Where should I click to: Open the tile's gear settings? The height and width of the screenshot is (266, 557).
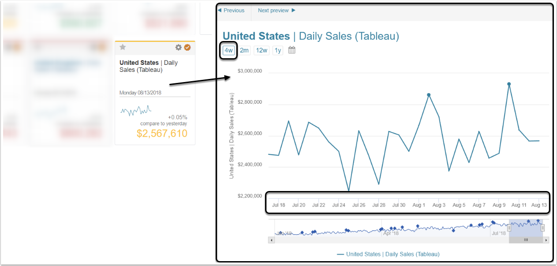pos(178,47)
